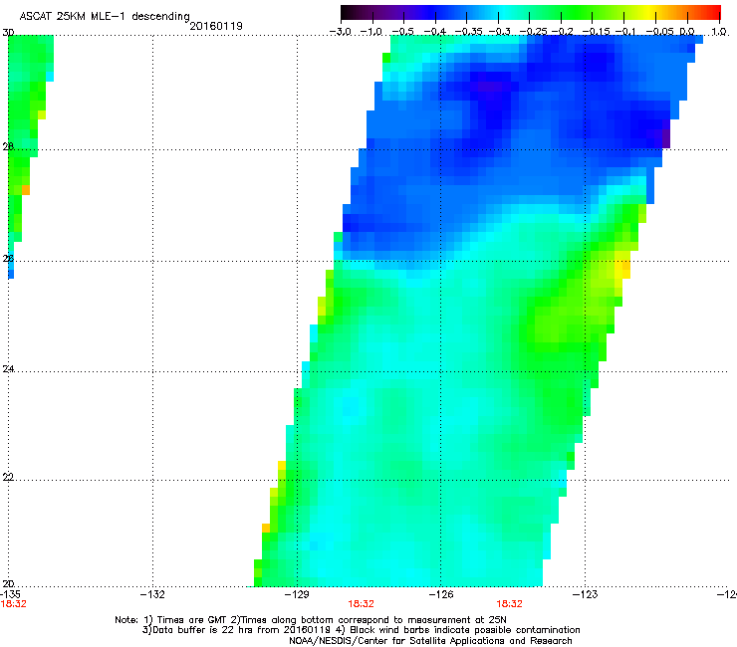This screenshot has width=737, height=647.
Task: Click the -0.15 color scale label
Action: [x=596, y=32]
